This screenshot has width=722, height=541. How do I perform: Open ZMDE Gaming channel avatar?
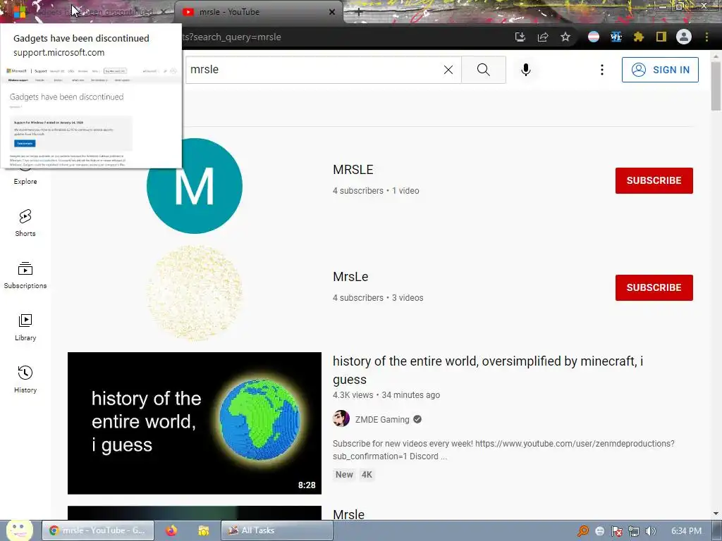click(x=341, y=419)
